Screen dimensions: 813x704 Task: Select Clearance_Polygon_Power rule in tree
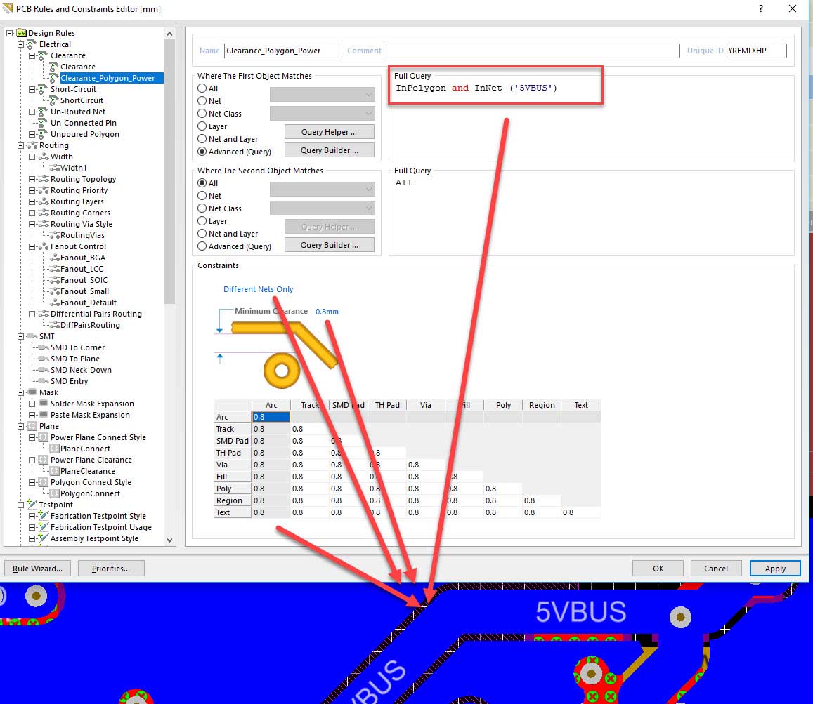pyautogui.click(x=107, y=78)
